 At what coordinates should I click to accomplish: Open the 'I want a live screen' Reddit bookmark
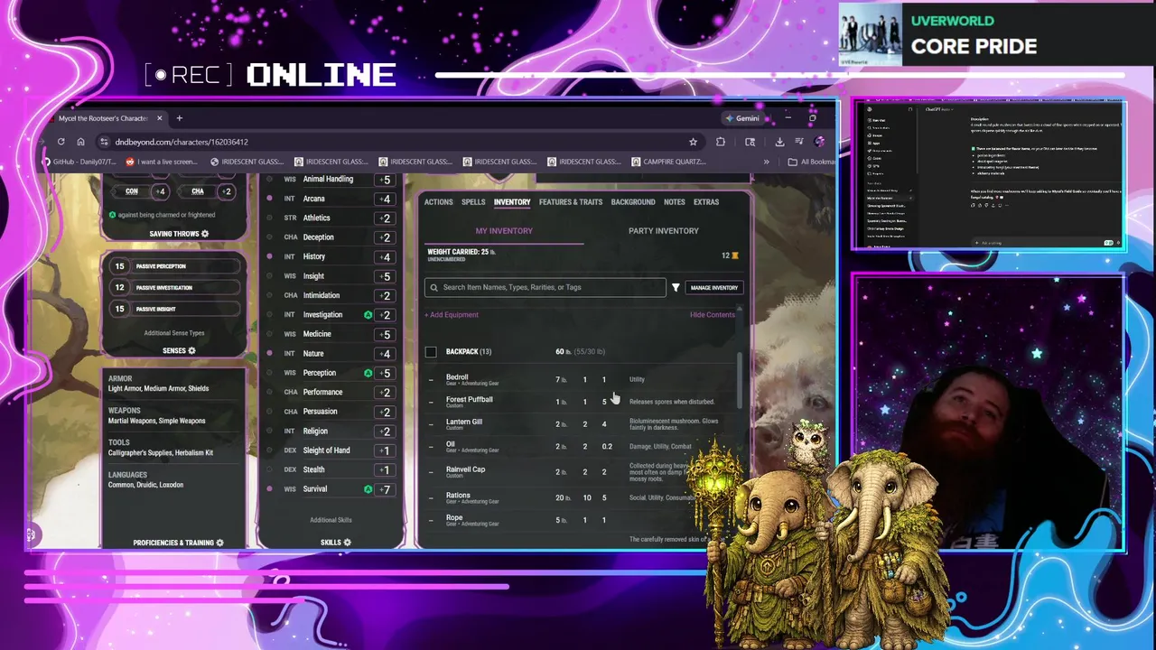point(162,162)
